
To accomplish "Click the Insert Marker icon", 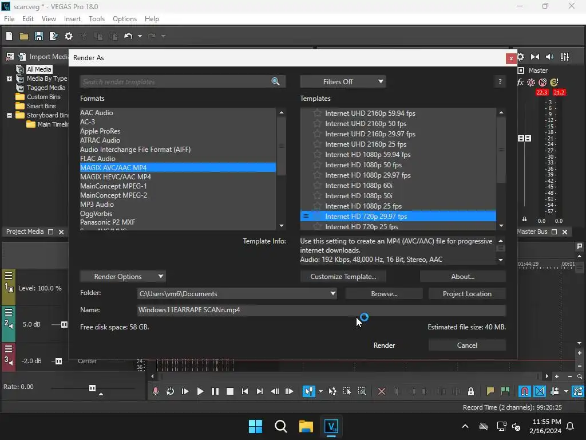I will point(490,391).
